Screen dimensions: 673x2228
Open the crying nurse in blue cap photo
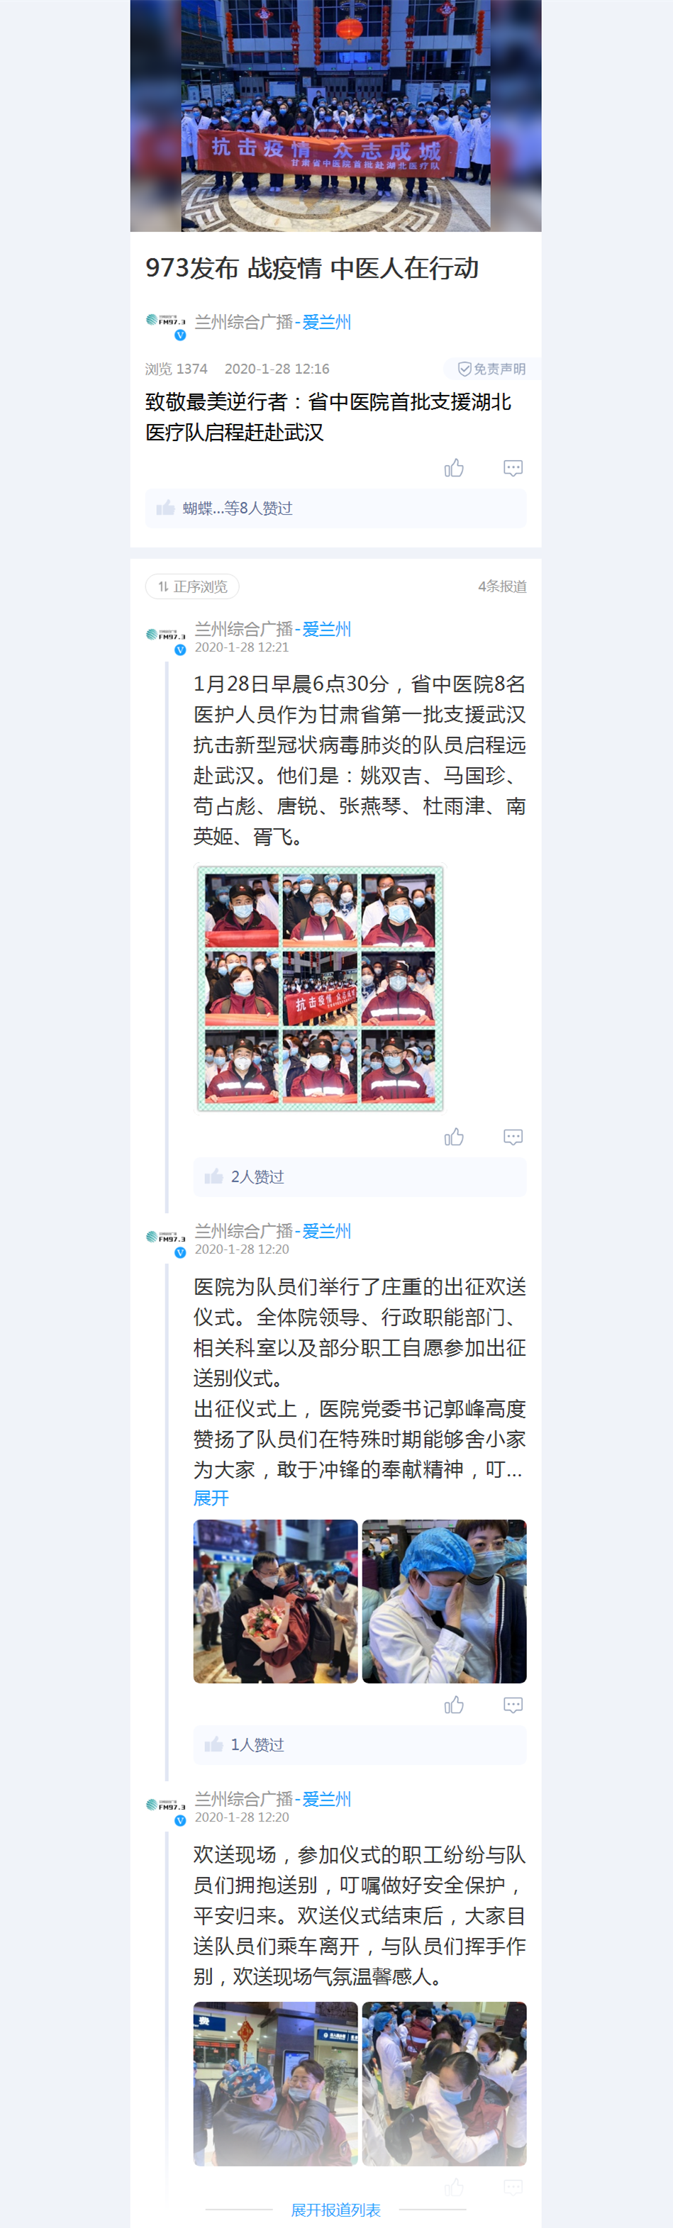pyautogui.click(x=445, y=1600)
